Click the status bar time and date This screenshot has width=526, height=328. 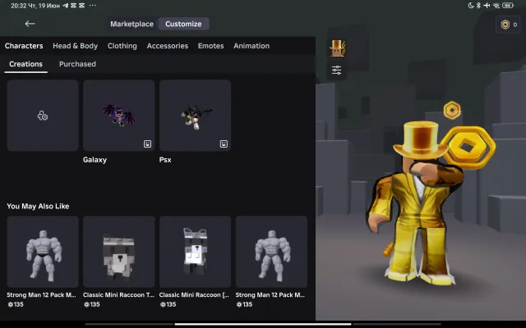click(35, 6)
